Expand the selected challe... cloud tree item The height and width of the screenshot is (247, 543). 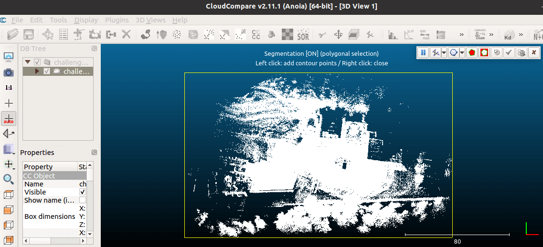(37, 71)
